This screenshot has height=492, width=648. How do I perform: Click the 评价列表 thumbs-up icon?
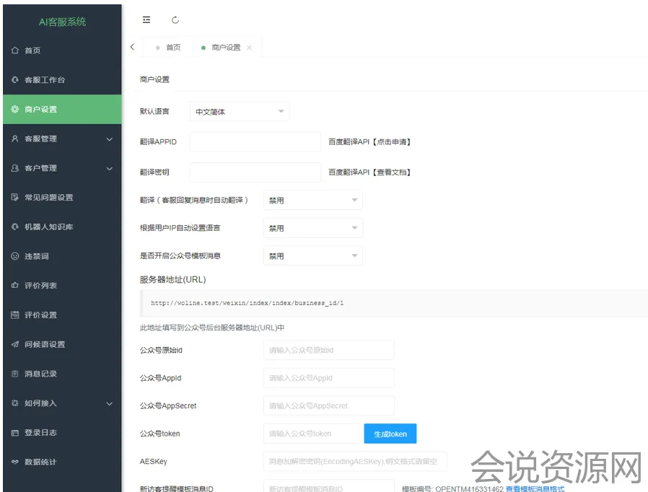click(x=14, y=286)
